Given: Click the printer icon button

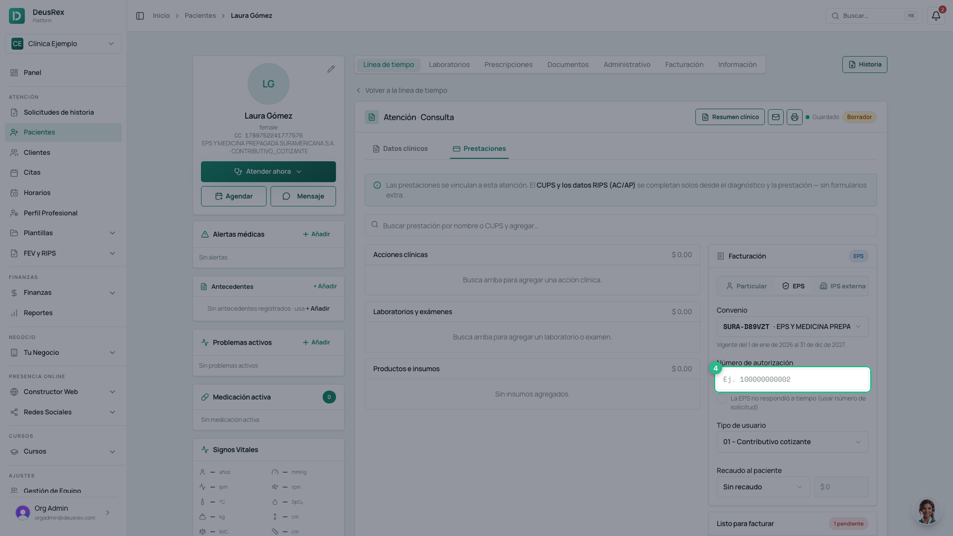Looking at the screenshot, I should coord(795,117).
